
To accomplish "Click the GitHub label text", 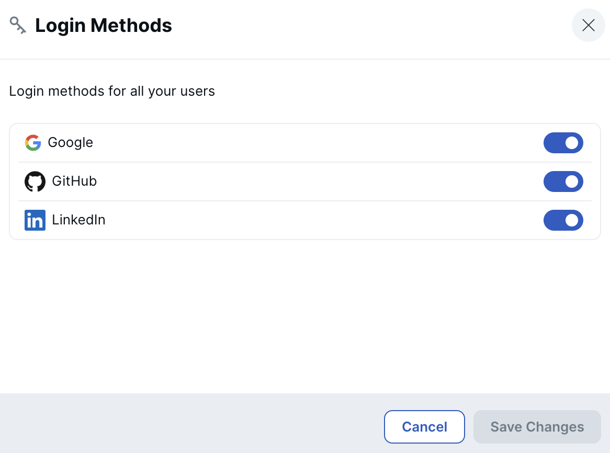I will point(74,181).
